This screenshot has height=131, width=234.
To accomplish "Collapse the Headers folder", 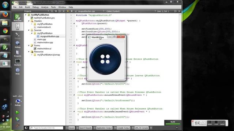I will coord(29,21).
